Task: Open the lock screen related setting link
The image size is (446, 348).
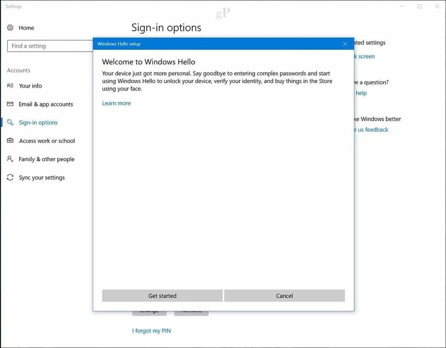Action: point(365,56)
